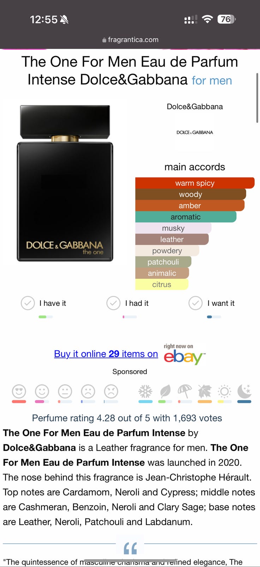Check the 'I had it' circle
260x567 pixels.
pyautogui.click(x=113, y=303)
